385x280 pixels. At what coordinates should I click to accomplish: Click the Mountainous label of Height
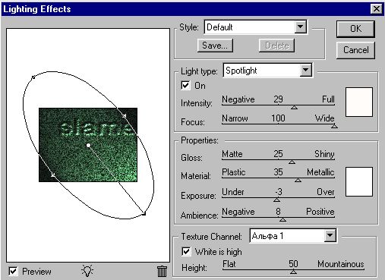pos(341,264)
